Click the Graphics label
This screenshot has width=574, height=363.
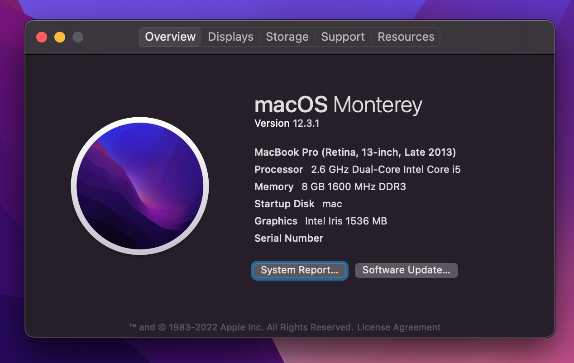pos(276,221)
